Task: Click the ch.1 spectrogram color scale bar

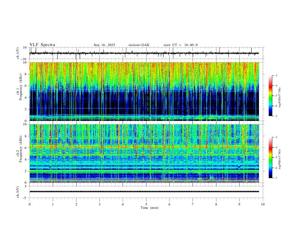Action: [270, 96]
